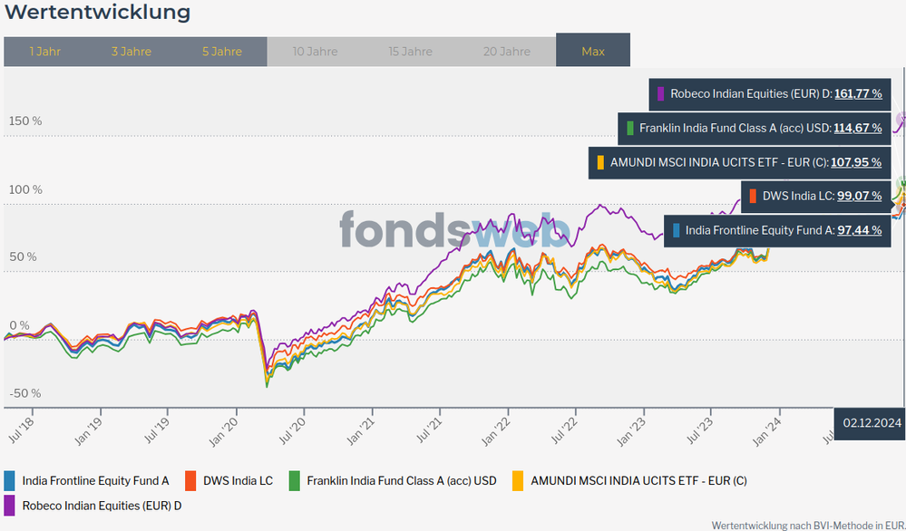Click the disabled 10 Jahre tab

point(317,52)
